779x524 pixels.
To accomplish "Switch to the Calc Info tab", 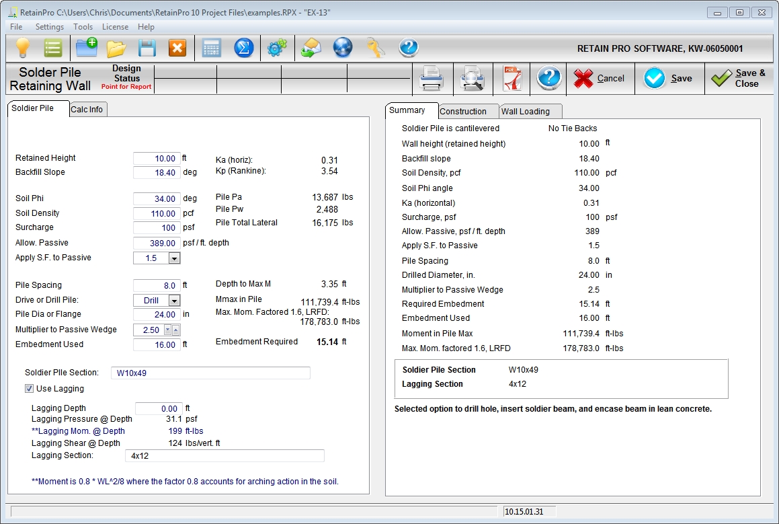I will [x=87, y=110].
